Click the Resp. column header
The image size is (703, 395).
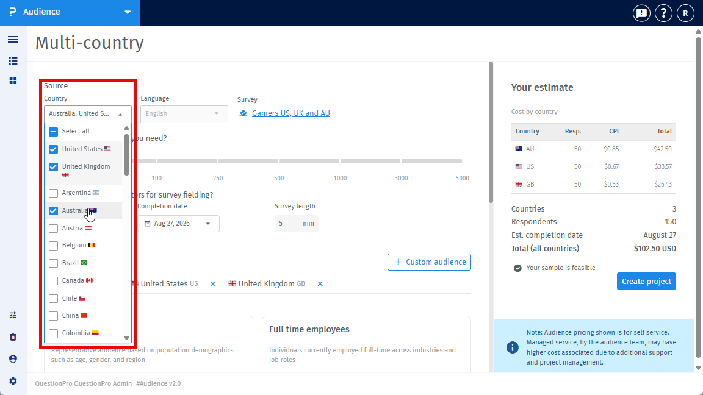573,131
